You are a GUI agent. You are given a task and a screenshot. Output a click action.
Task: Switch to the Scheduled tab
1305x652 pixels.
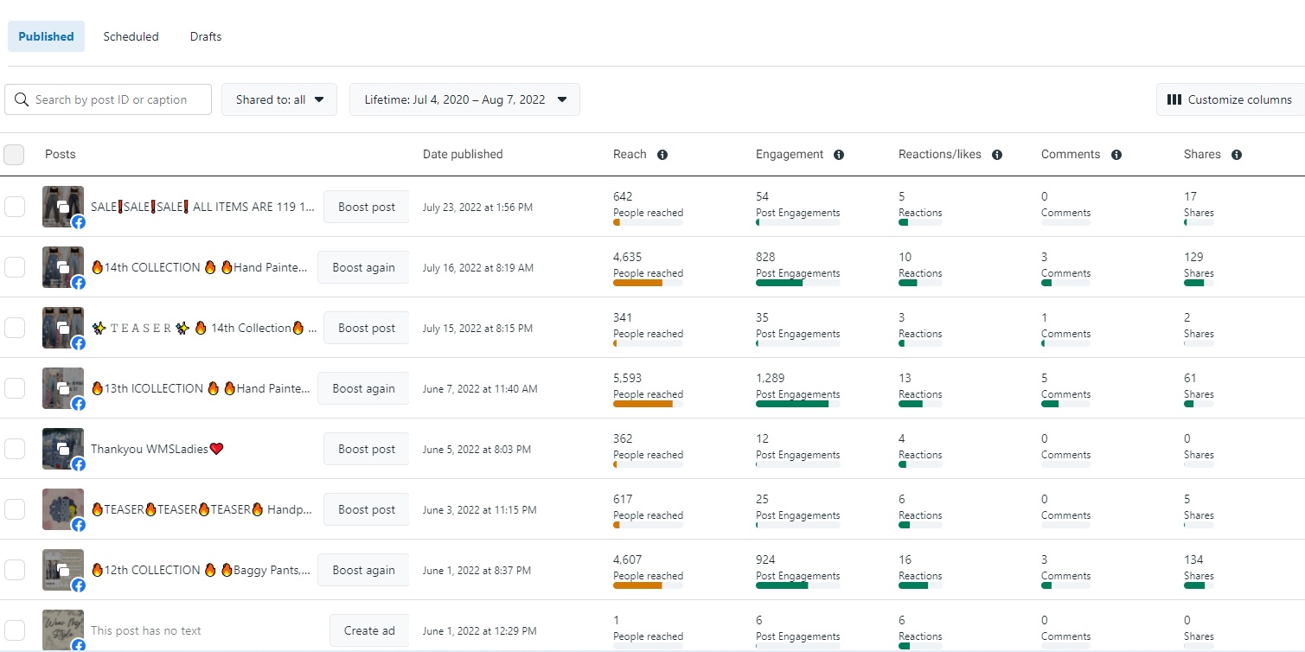[131, 36]
